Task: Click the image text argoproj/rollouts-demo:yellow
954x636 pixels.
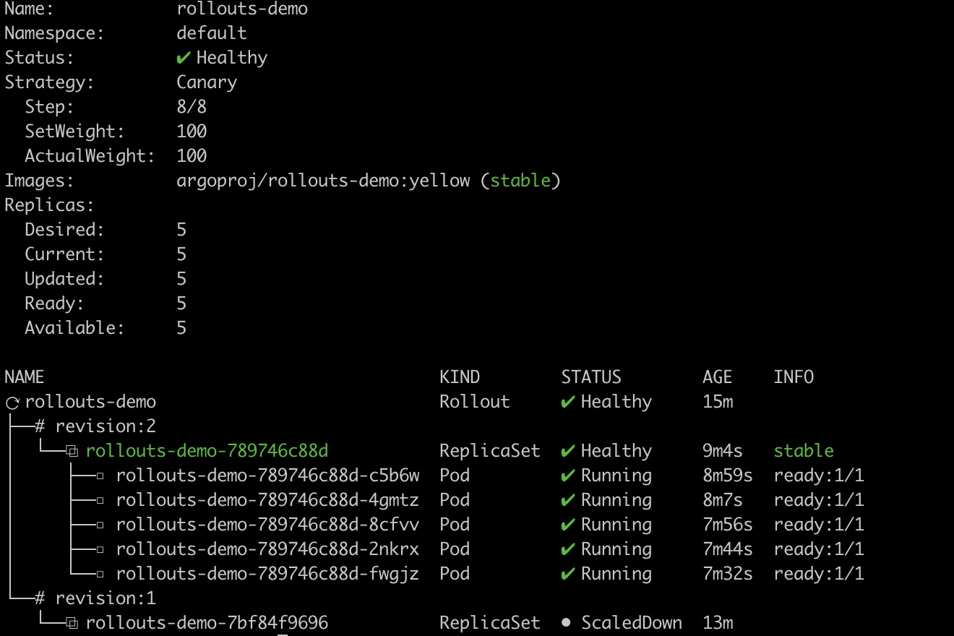Action: point(323,181)
